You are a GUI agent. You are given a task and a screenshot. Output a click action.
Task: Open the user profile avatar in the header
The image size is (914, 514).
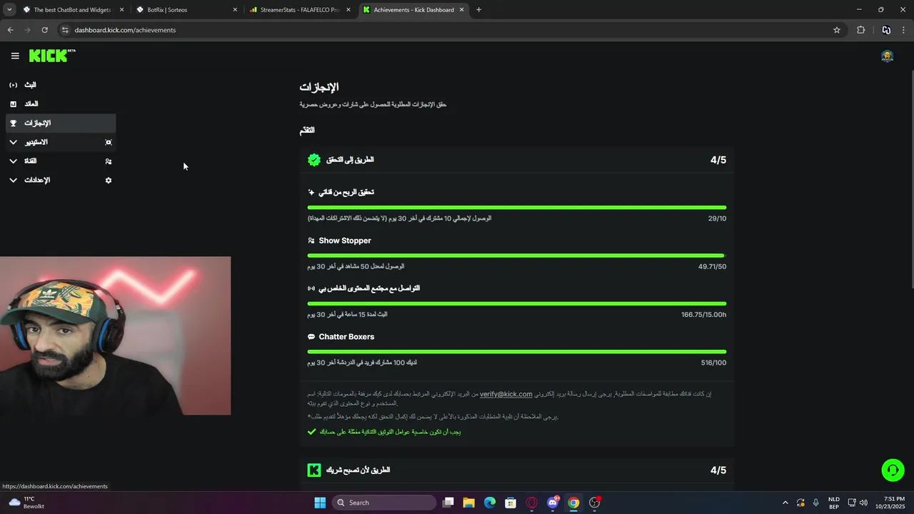pyautogui.click(x=887, y=56)
